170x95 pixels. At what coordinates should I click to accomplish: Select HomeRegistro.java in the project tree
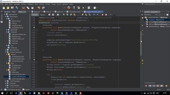point(18,74)
